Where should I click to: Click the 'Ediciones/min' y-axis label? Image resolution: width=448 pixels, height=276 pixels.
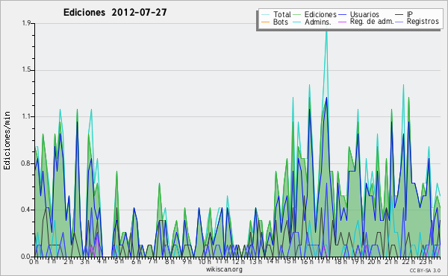click(x=7, y=140)
